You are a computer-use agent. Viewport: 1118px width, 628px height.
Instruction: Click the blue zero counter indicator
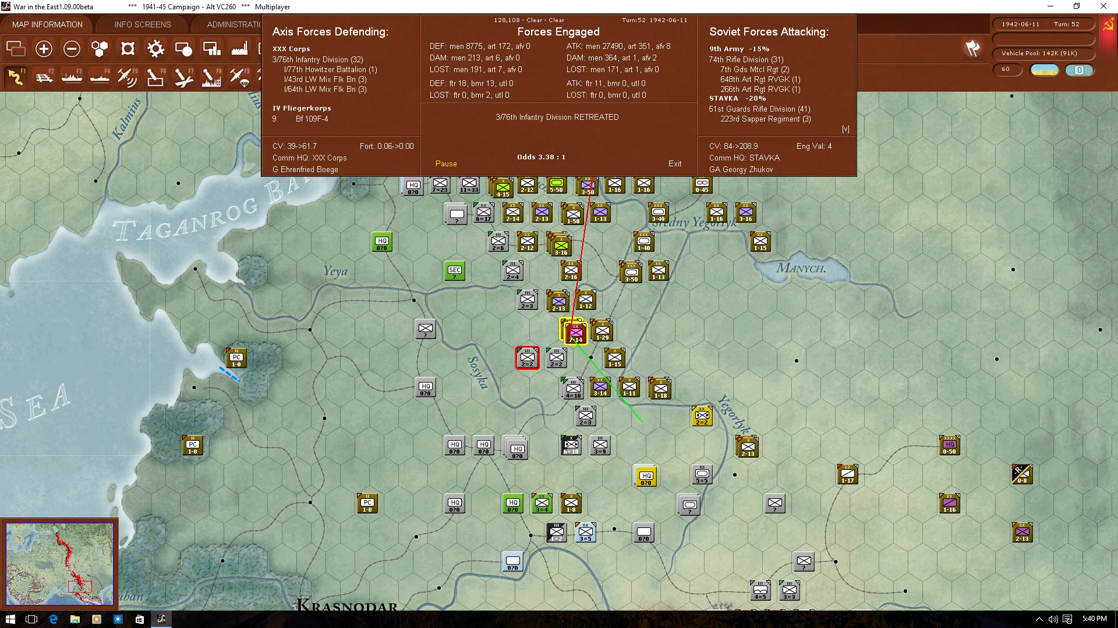(x=1079, y=70)
